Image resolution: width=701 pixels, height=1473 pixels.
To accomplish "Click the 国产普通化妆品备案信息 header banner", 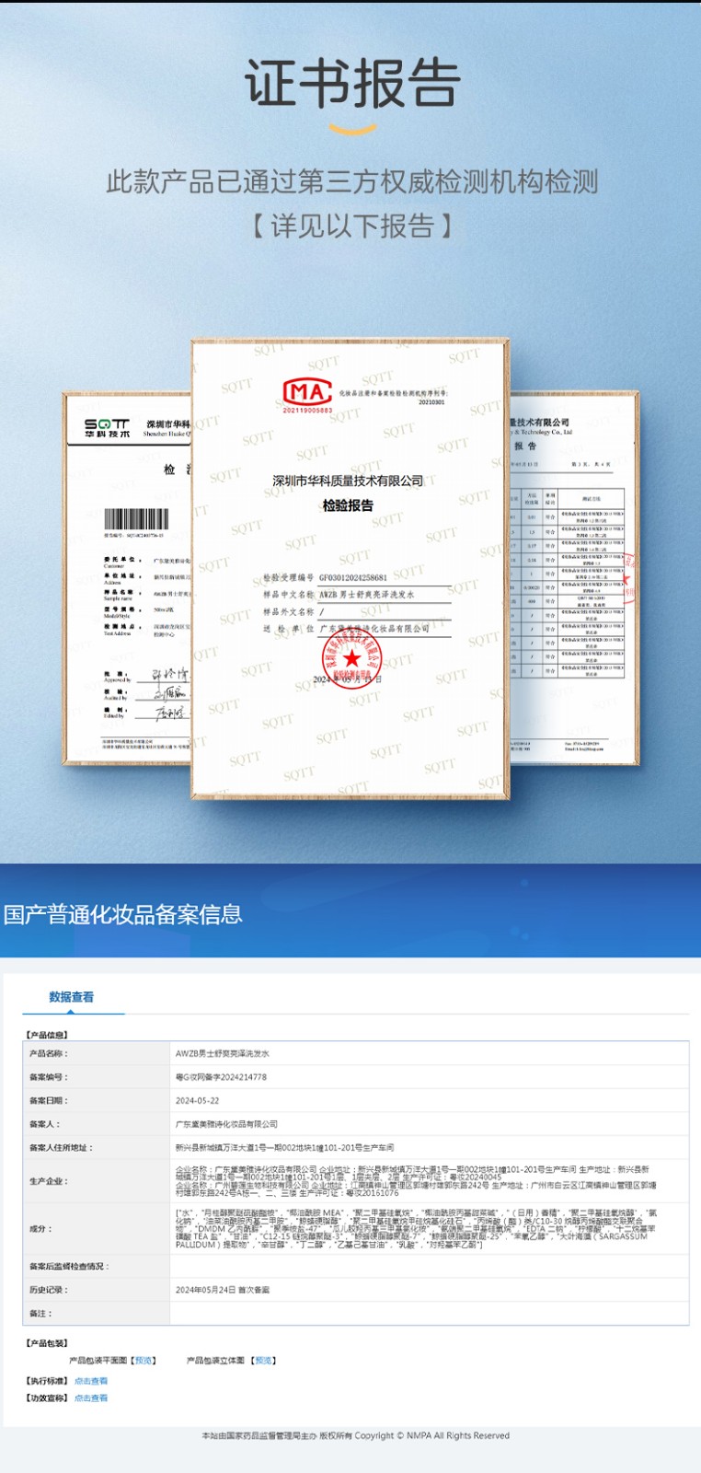I will (123, 914).
